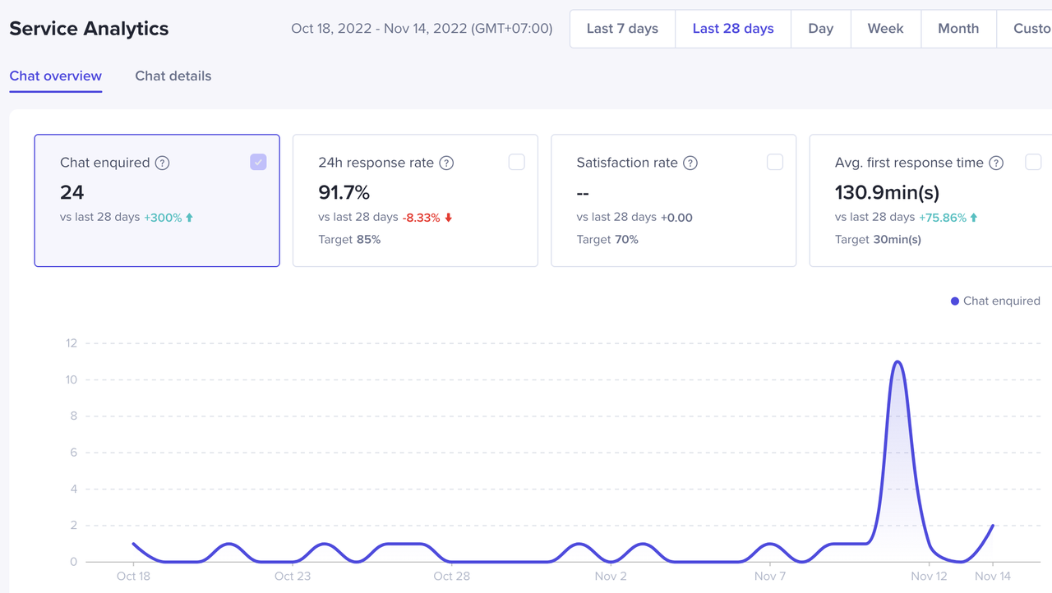Open the Chat overview tab
This screenshot has height=593, width=1052.
[x=56, y=76]
